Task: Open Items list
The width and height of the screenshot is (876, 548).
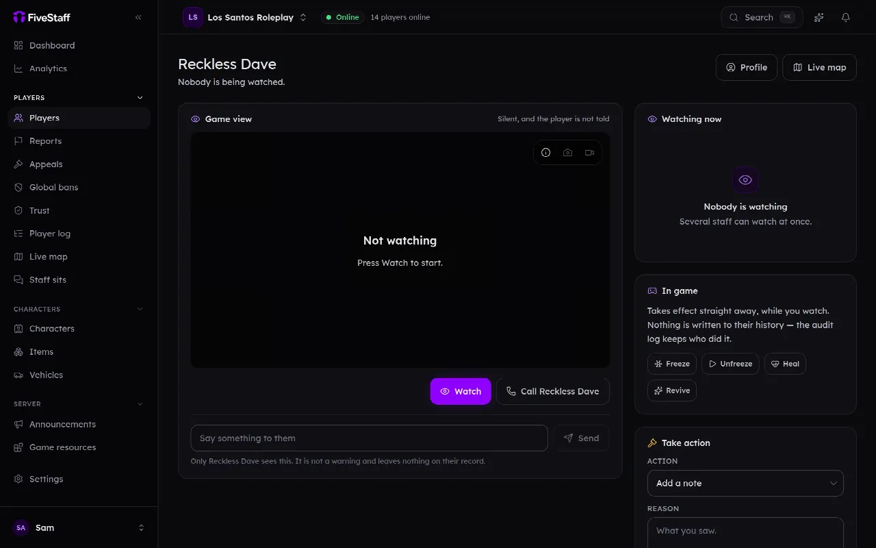Action: point(79,352)
